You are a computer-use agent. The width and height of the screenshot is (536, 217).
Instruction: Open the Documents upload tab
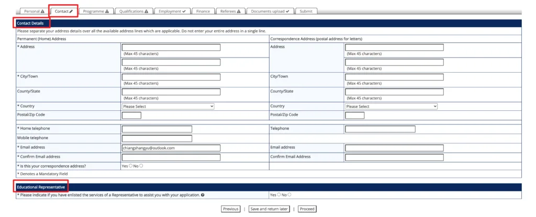[270, 11]
